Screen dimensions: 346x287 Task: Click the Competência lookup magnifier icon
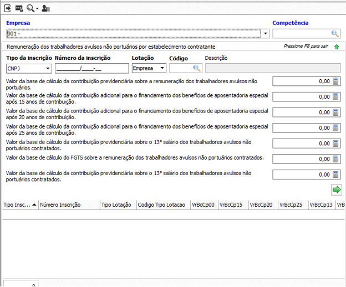[335, 33]
